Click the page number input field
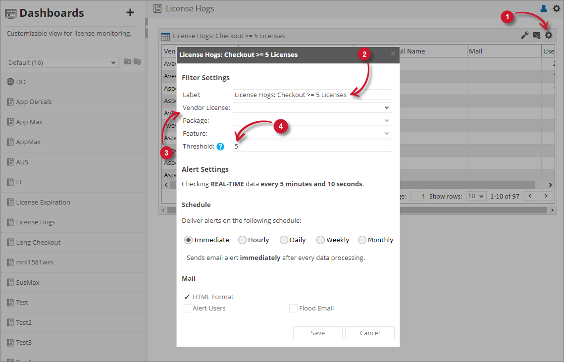This screenshot has width=564, height=362. coord(418,196)
